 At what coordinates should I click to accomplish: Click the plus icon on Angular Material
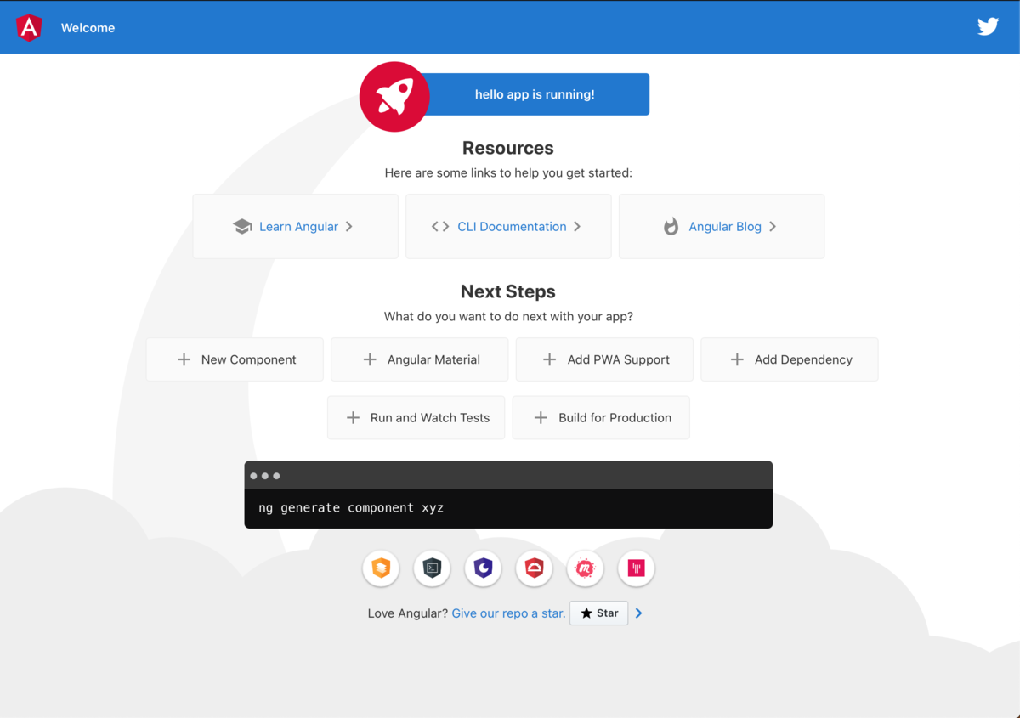click(x=370, y=359)
